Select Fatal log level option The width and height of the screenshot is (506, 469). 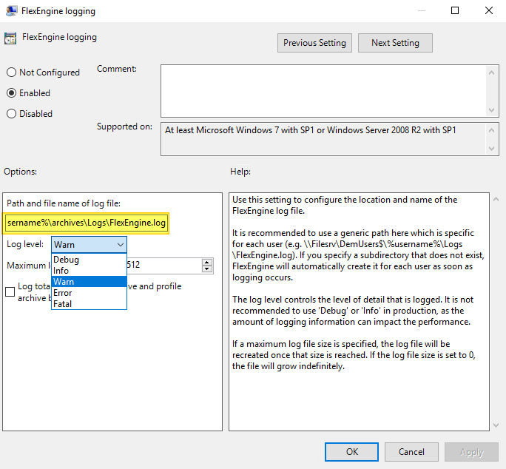63,304
